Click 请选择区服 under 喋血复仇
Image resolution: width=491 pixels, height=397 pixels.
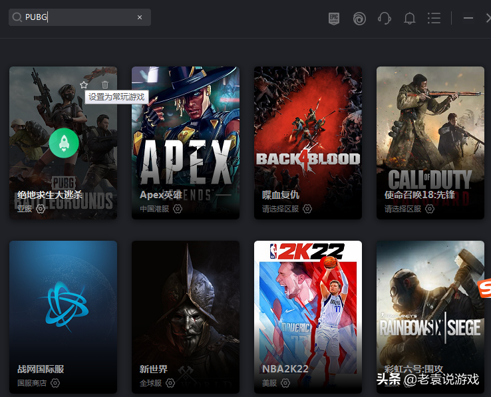[281, 209]
